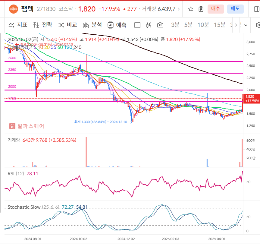The width and height of the screenshot is (260, 244).
Task: Click the 2000 horizontal line label
Action: 12,87
